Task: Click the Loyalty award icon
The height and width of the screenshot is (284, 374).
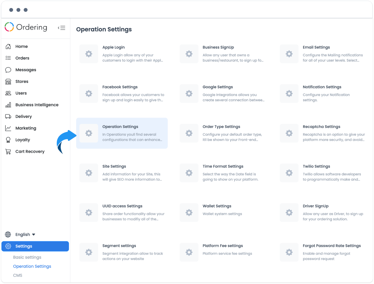Action: pyautogui.click(x=8, y=140)
